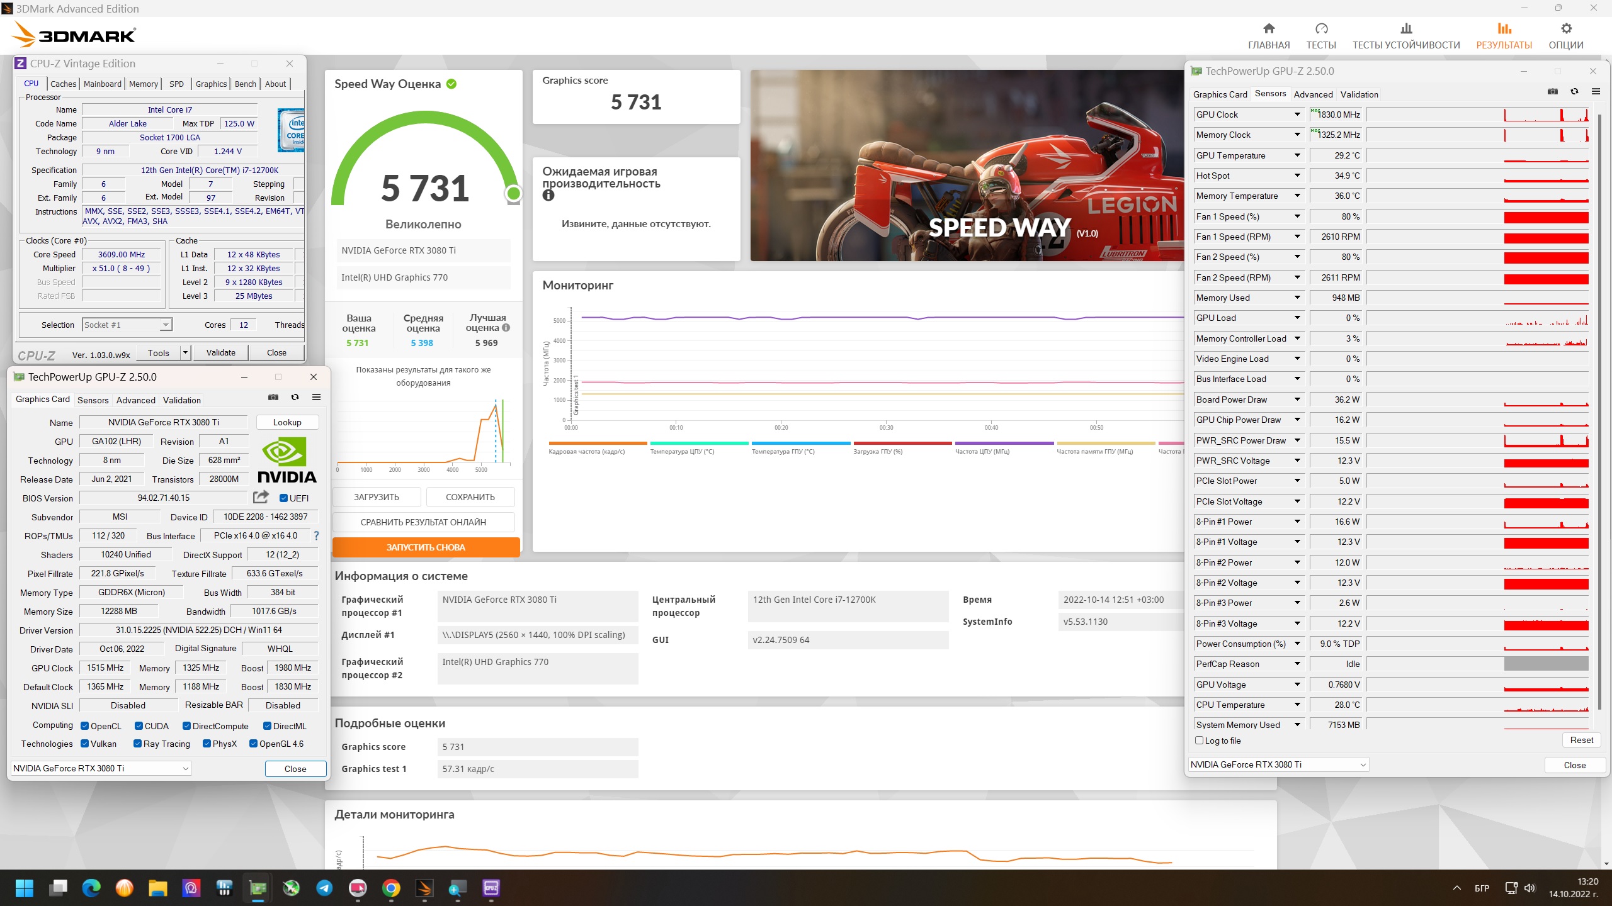The width and height of the screenshot is (1612, 906).
Task: Toggle the UEFI checkbox
Action: point(284,498)
